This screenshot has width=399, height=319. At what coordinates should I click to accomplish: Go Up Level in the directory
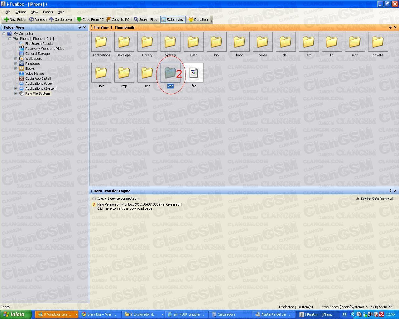coord(61,20)
